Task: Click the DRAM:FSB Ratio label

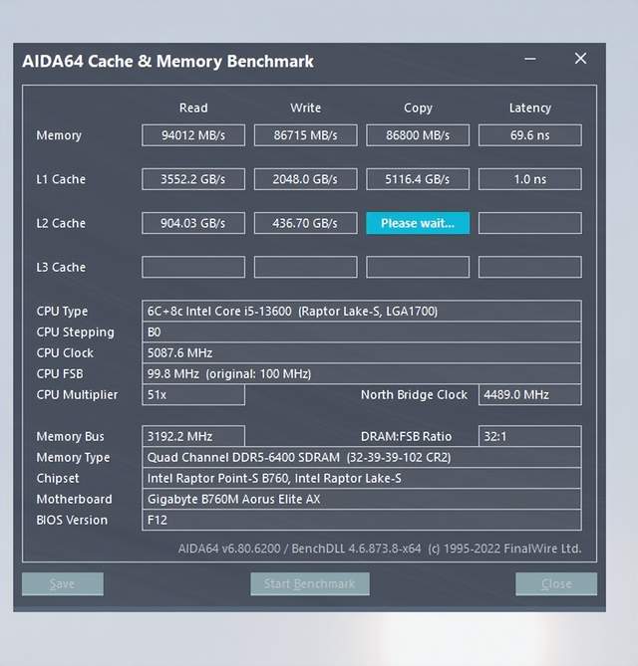Action: (406, 437)
